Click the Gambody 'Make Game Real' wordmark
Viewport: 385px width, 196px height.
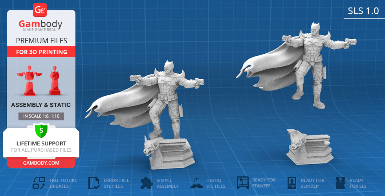(x=41, y=25)
